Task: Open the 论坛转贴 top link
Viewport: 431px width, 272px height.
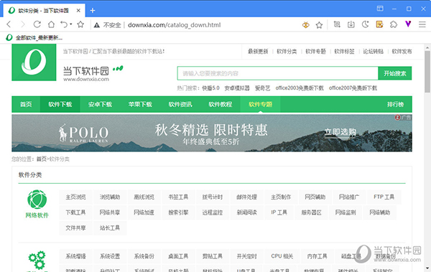Action: (x=373, y=52)
